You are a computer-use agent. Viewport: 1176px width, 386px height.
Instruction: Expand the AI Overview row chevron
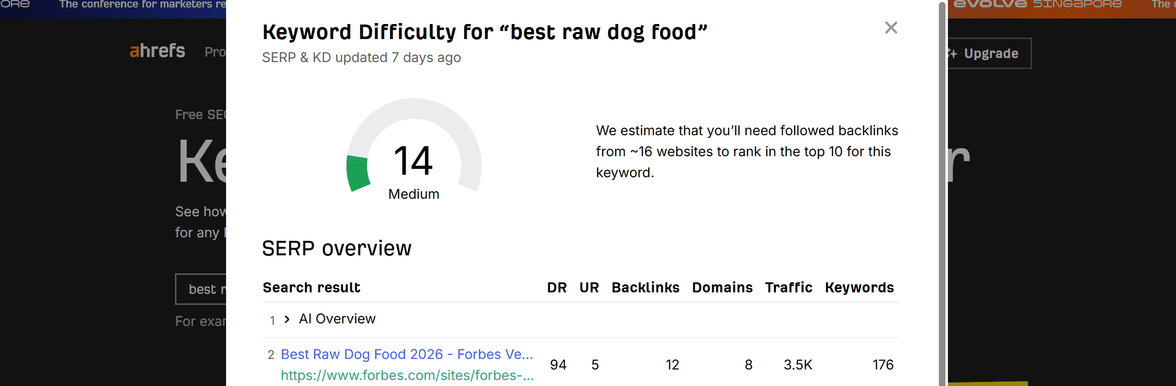(x=287, y=319)
